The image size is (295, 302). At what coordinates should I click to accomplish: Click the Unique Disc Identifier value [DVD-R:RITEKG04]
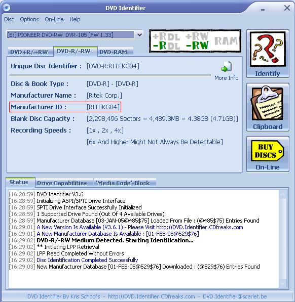[x=113, y=66]
